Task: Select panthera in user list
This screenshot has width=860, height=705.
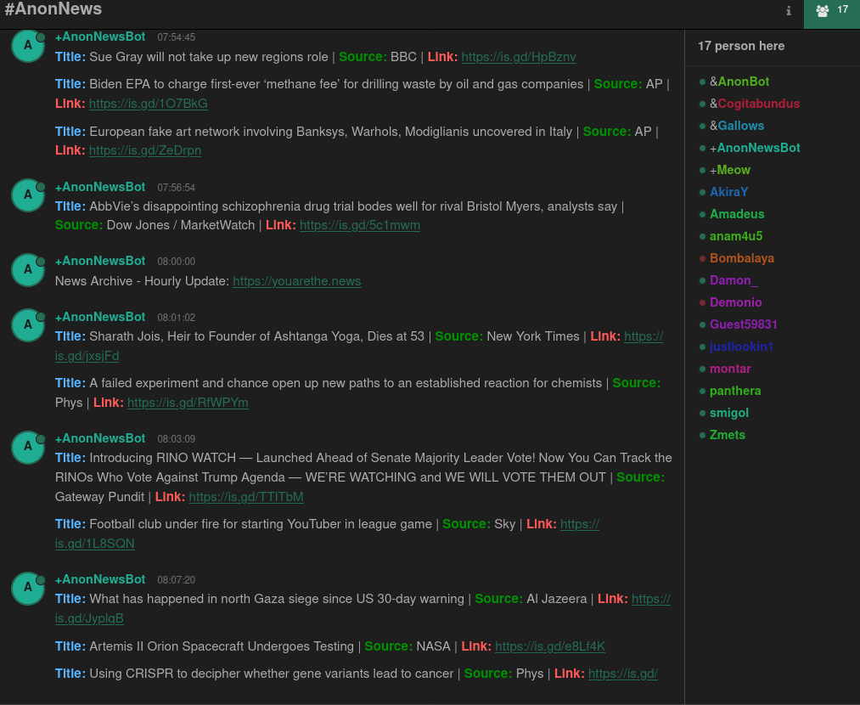Action: pyautogui.click(x=735, y=391)
